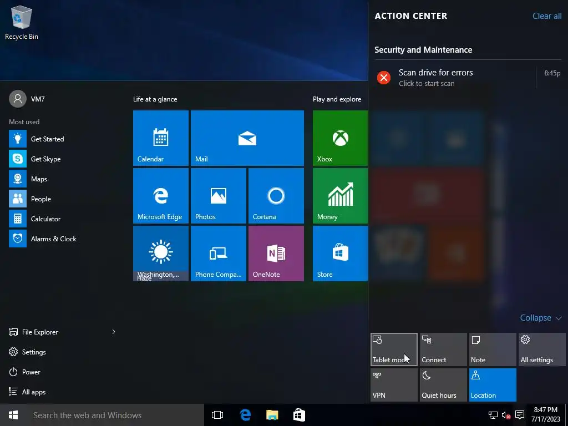Expand File Explorer jump list arrow

click(114, 332)
